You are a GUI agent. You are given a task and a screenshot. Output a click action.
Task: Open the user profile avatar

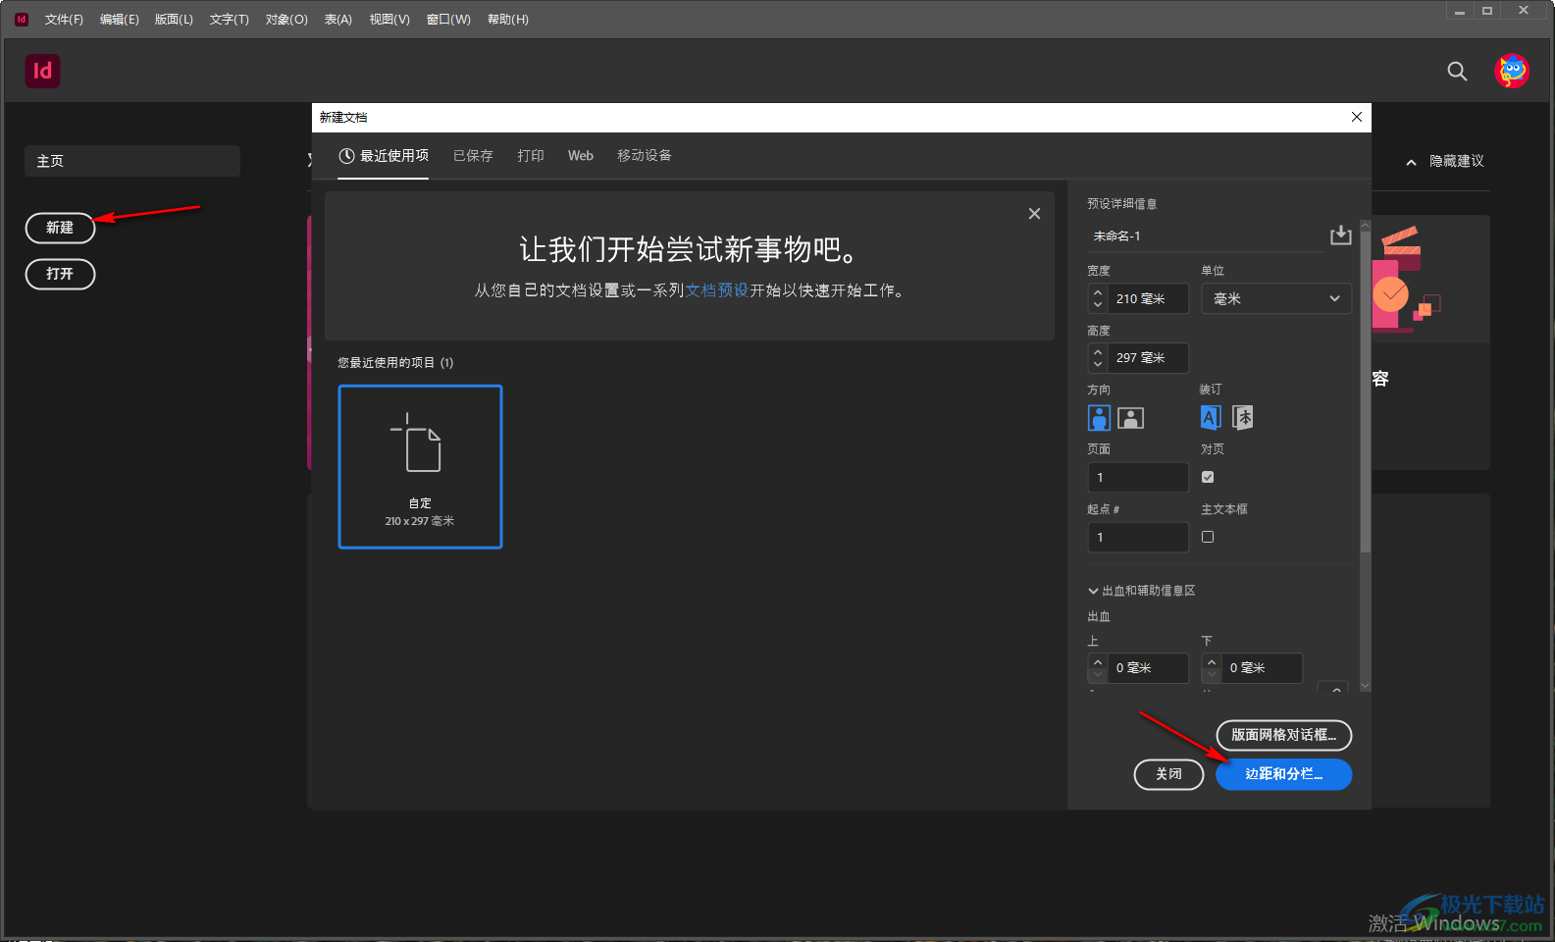(x=1511, y=72)
